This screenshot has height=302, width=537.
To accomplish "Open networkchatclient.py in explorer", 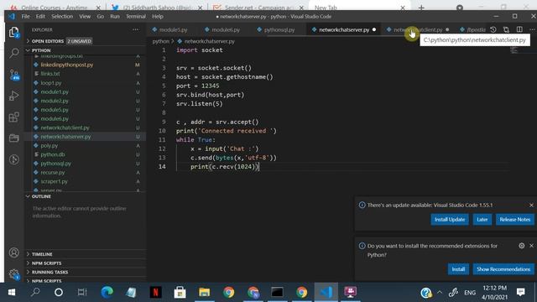I will click(65, 128).
